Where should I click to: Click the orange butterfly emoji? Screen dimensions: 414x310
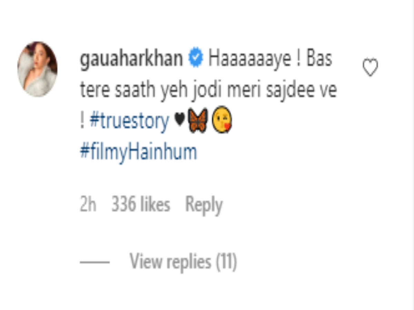[198, 121]
